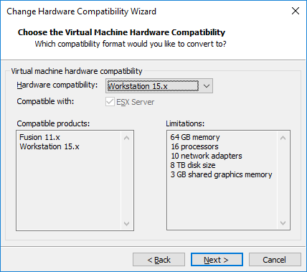Close the wizard with the X button
Screen dimensions: 307x272
(x=296, y=11)
